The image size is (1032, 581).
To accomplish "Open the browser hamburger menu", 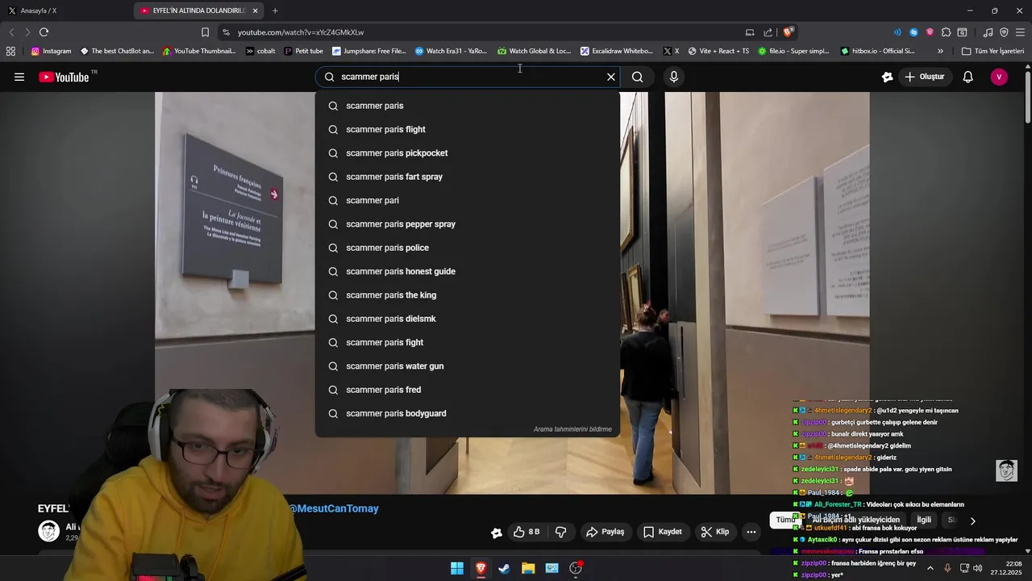I will pyautogui.click(x=1020, y=32).
